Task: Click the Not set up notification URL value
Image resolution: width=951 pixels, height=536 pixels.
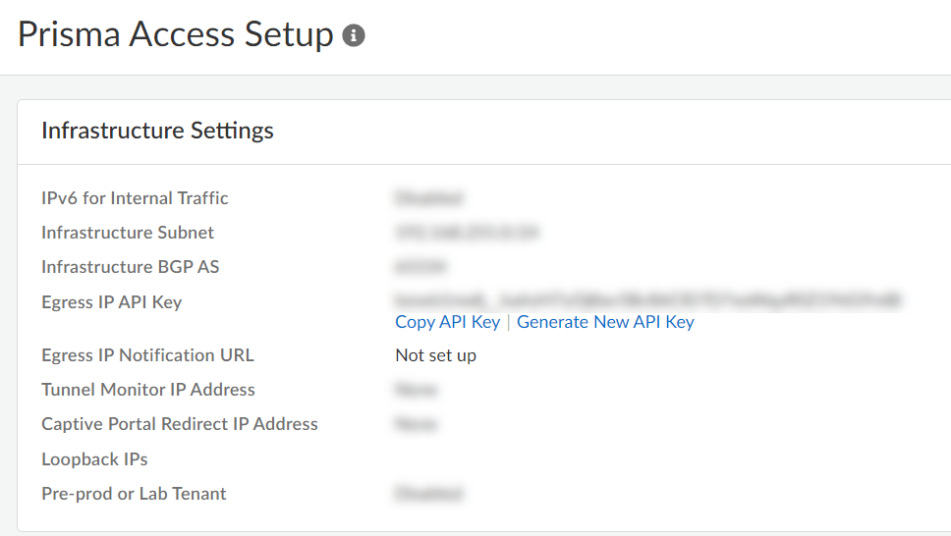Action: pyautogui.click(x=435, y=355)
